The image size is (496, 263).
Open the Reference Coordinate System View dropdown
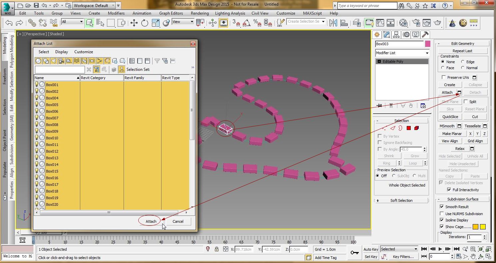182,22
